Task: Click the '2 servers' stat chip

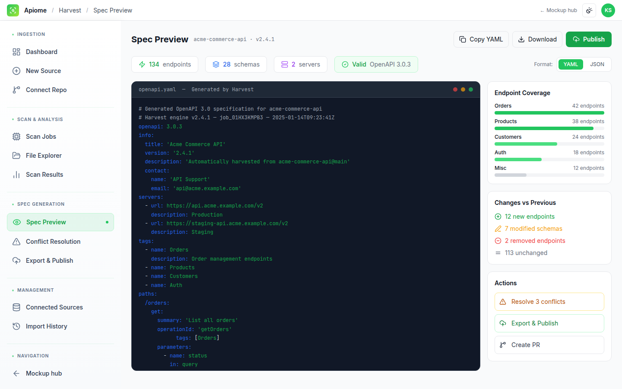Action: pos(301,64)
